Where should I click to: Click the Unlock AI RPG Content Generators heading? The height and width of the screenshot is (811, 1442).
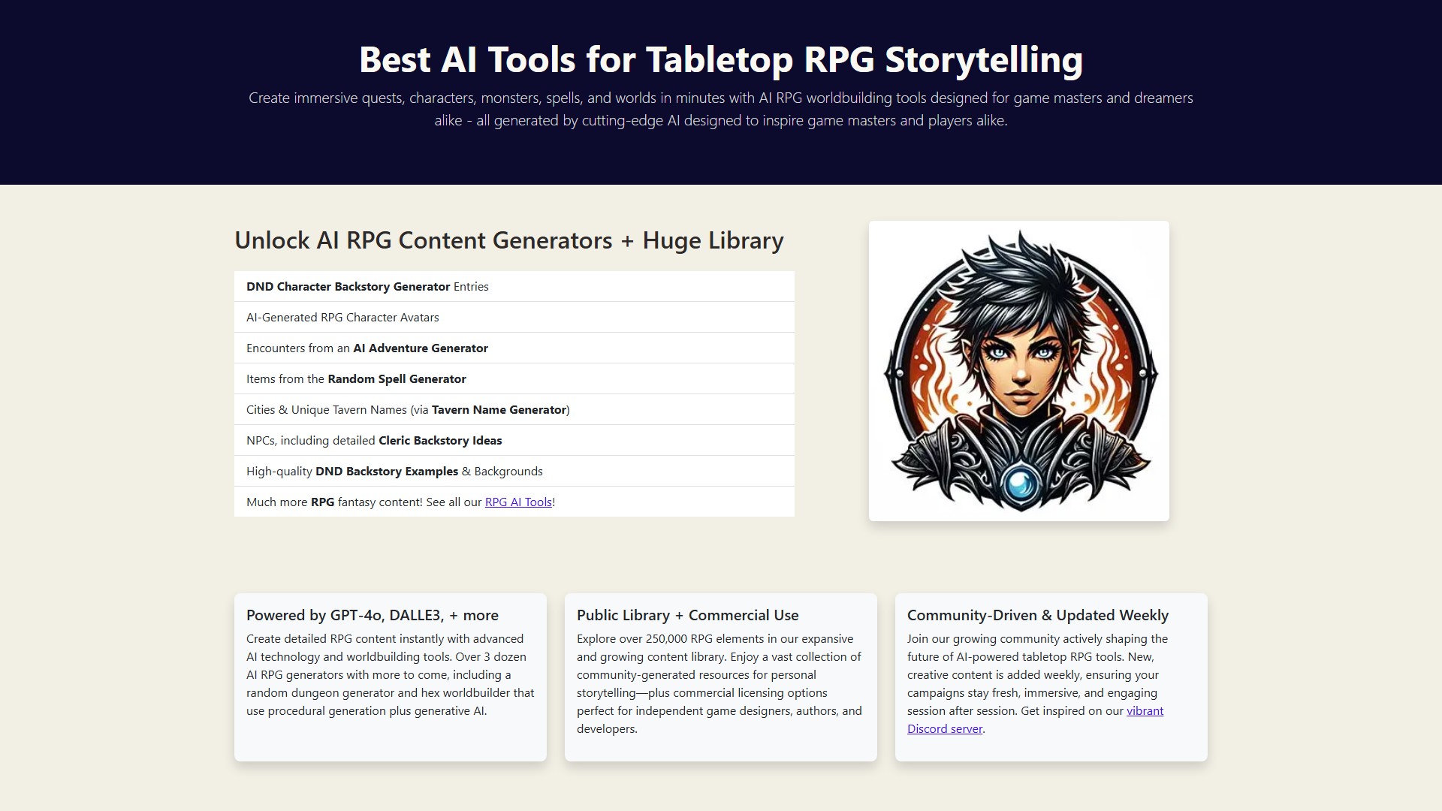509,240
